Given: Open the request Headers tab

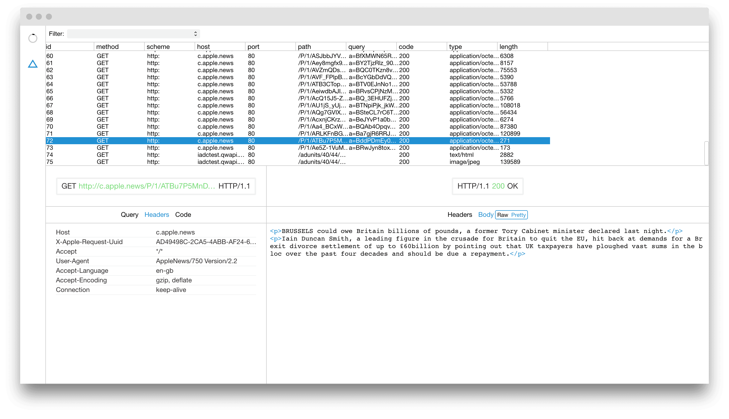Looking at the screenshot, I should 157,214.
